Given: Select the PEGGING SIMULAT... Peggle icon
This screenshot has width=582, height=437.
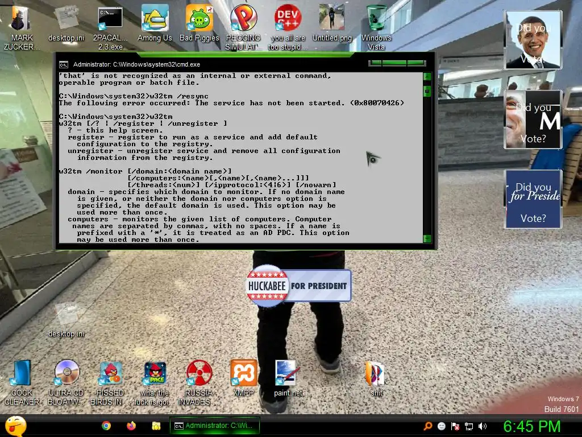Looking at the screenshot, I should coord(243,28).
